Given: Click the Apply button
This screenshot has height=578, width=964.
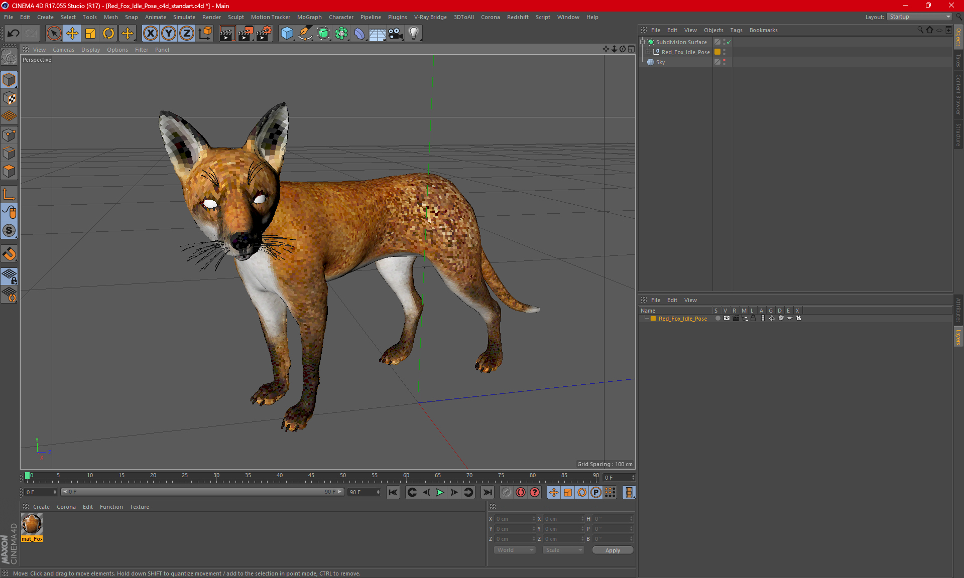Looking at the screenshot, I should pyautogui.click(x=613, y=550).
